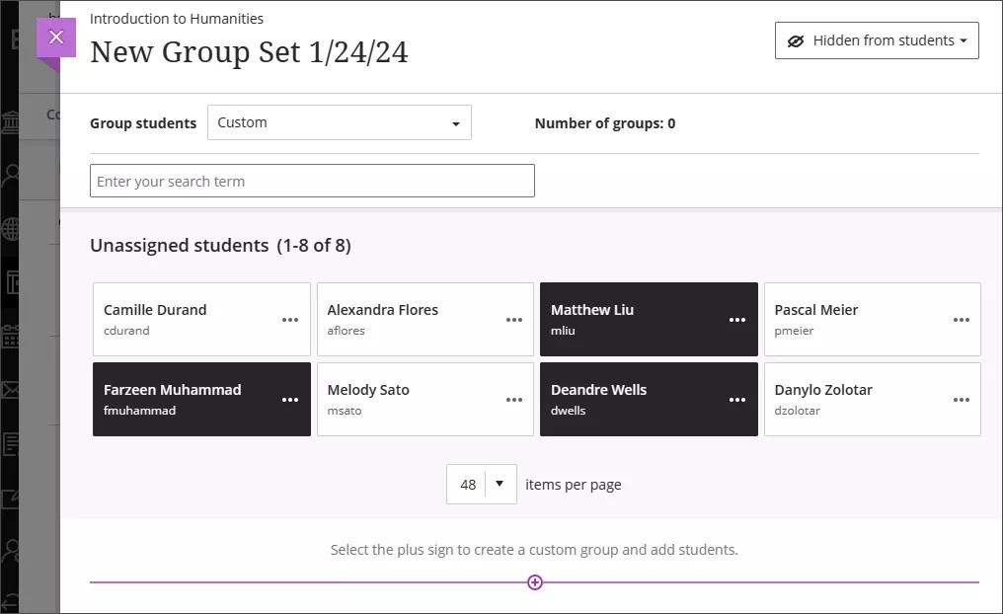Select the search icon in the sidebar
Viewport: 1003px width, 614px height.
(11, 172)
